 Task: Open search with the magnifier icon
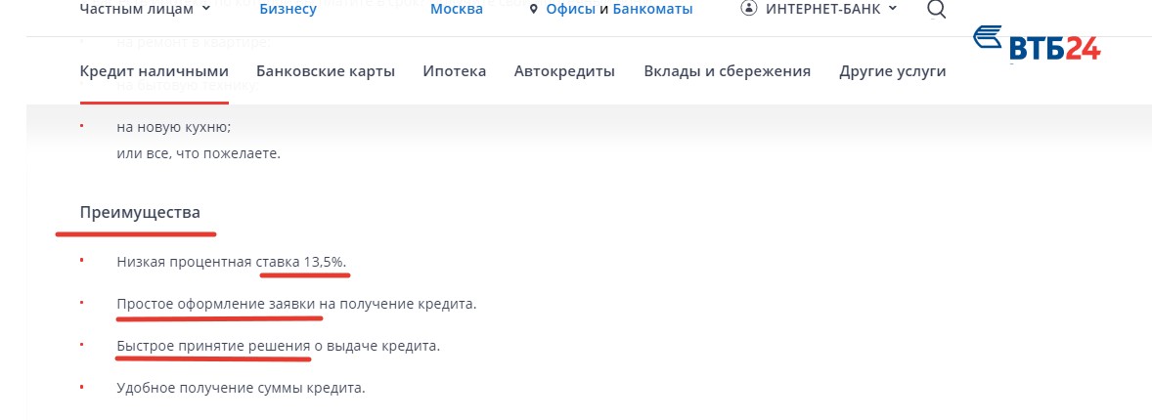[936, 10]
